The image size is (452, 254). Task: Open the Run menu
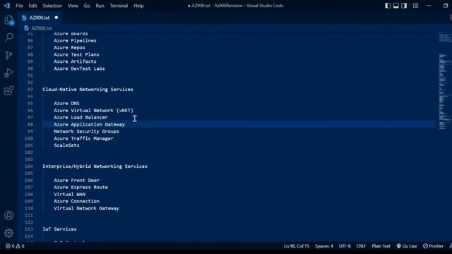coord(100,6)
